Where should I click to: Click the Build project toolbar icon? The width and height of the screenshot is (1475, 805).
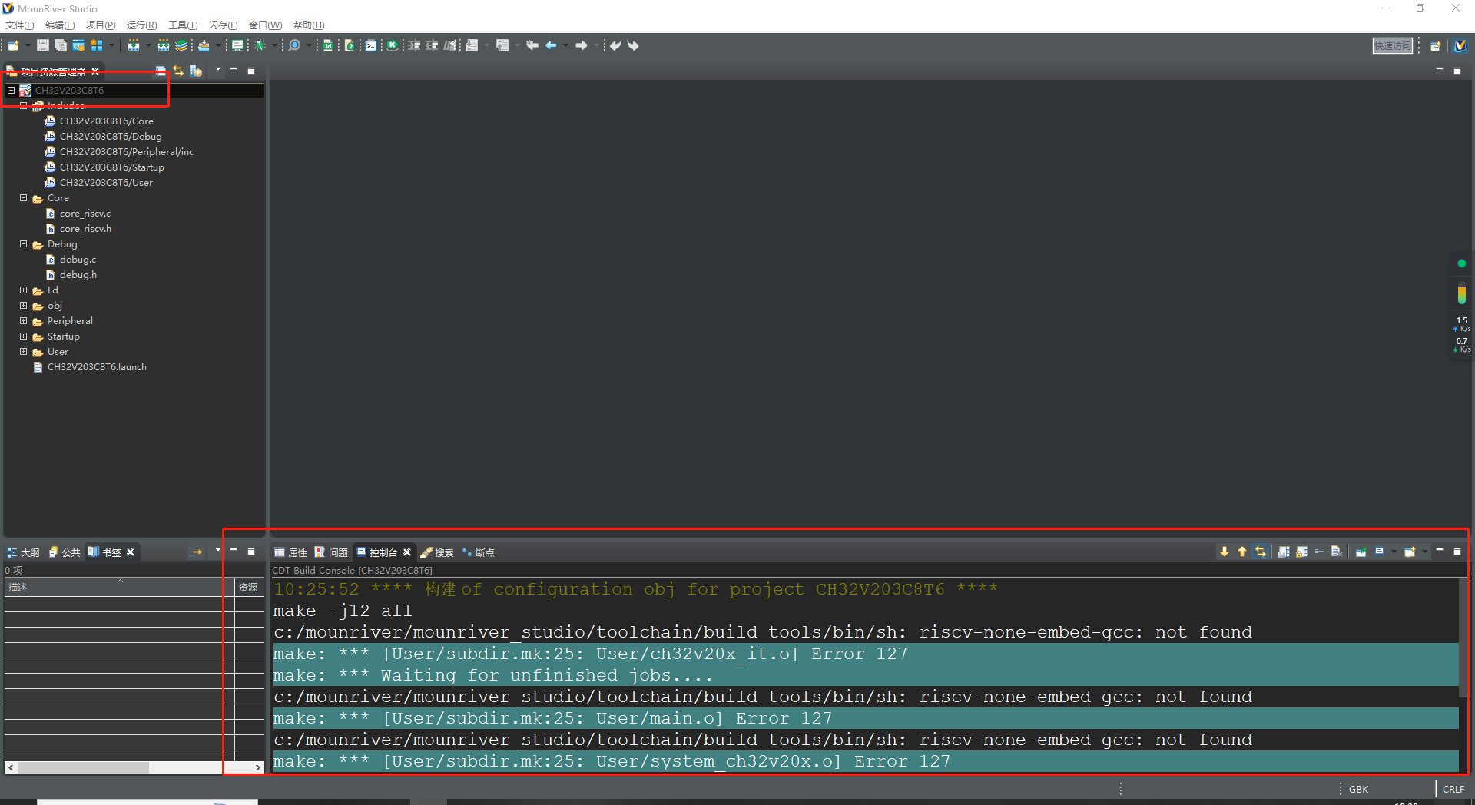[134, 45]
